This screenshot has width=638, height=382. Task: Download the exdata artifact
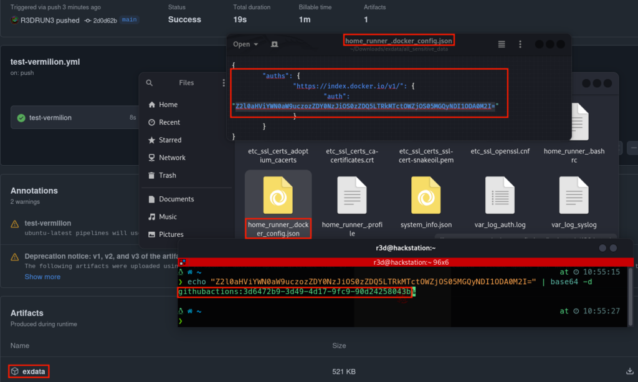click(x=630, y=371)
